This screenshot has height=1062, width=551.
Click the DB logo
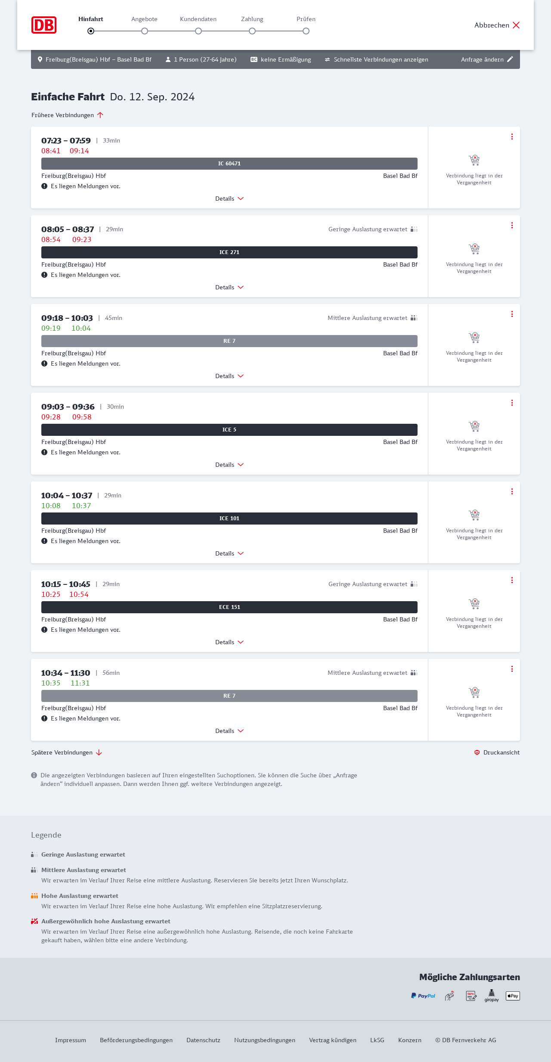pyautogui.click(x=44, y=25)
